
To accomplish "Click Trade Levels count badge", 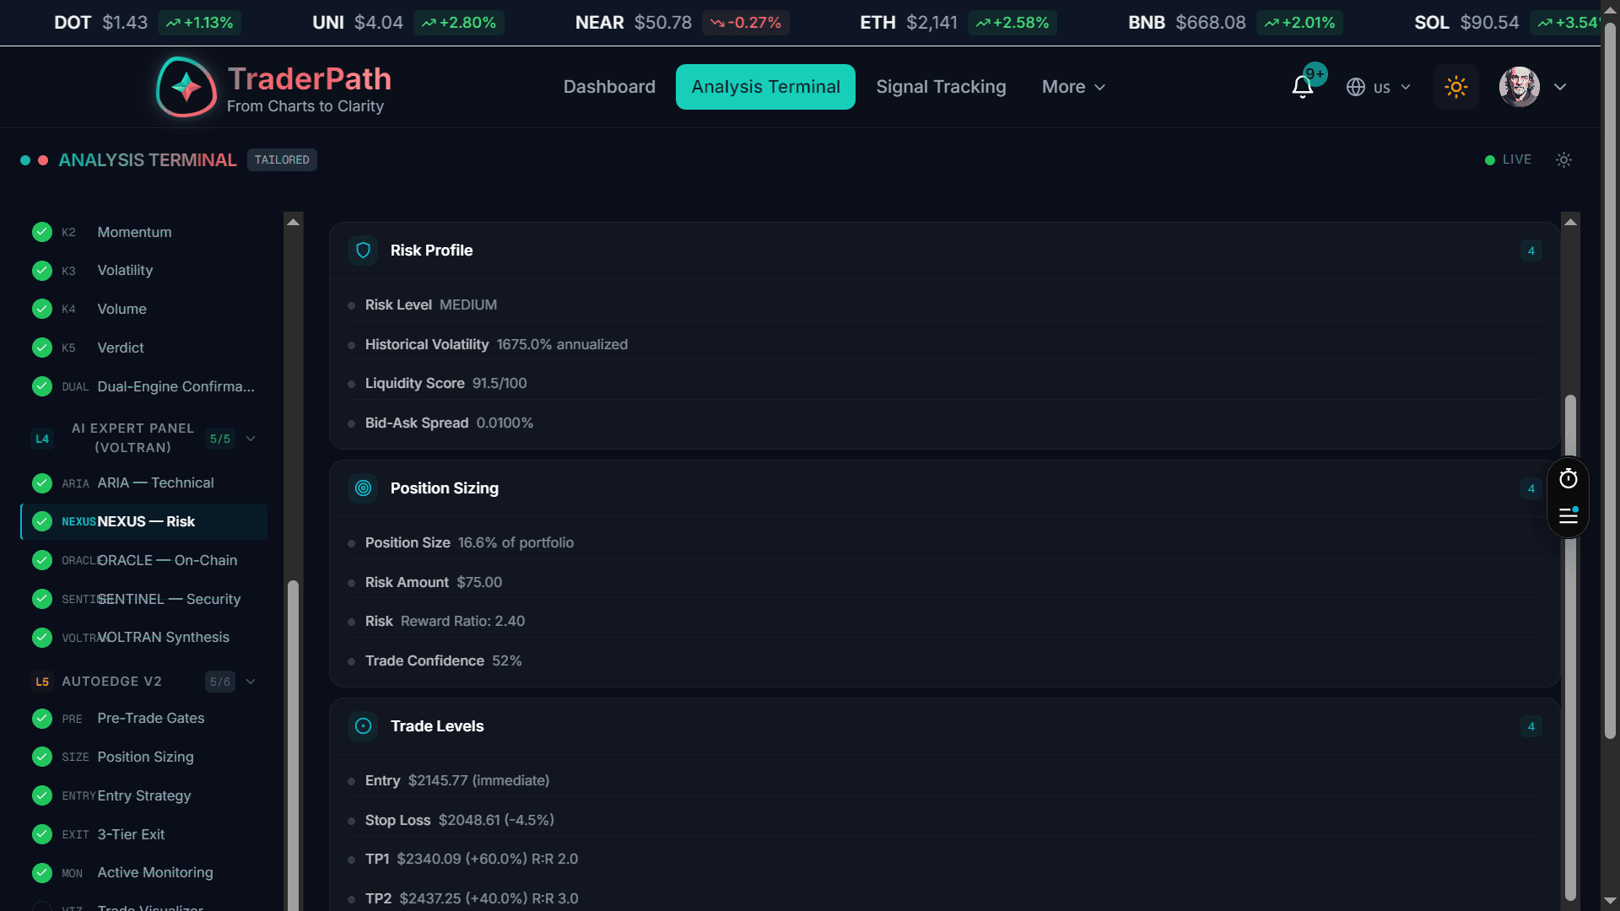I will (1531, 726).
